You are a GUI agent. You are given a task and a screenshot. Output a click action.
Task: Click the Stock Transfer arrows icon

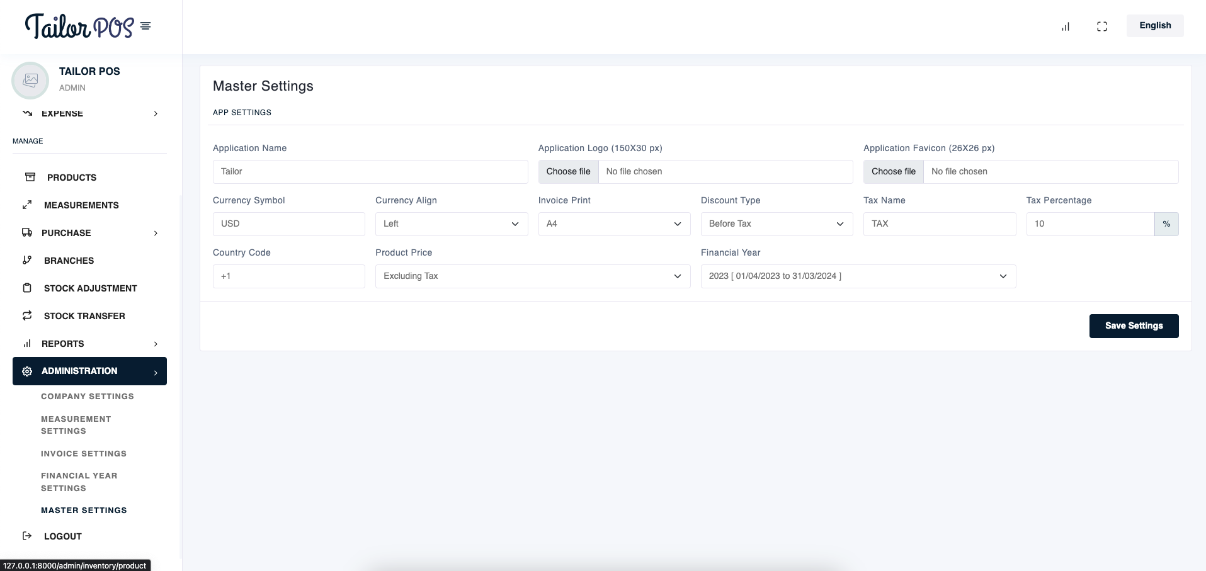point(27,315)
